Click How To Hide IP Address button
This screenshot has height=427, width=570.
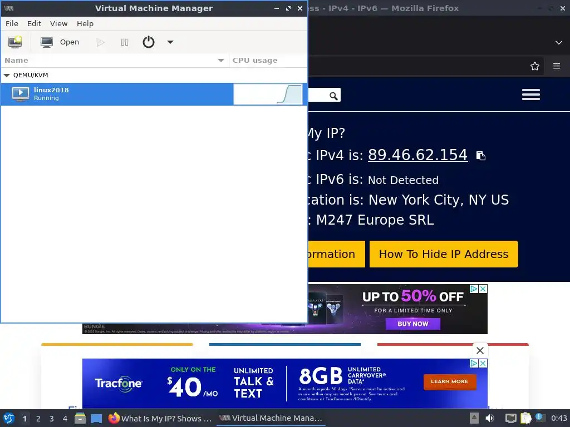pyautogui.click(x=444, y=254)
